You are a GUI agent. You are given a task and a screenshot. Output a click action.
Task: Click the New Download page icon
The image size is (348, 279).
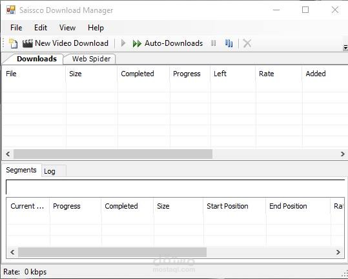(x=13, y=43)
